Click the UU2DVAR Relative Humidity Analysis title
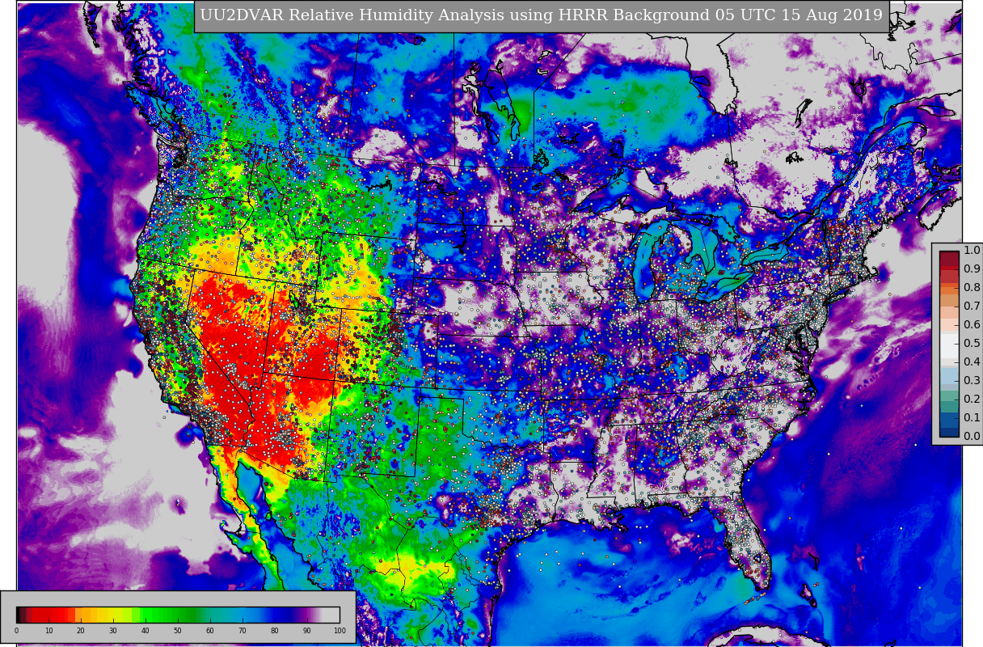 tap(541, 16)
